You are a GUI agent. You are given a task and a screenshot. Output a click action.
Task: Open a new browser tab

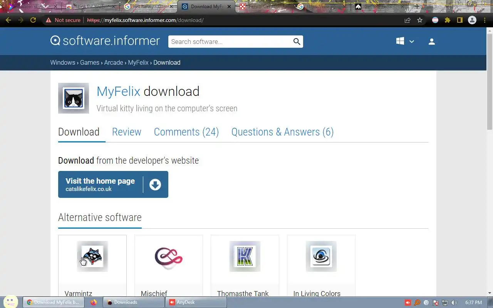[x=416, y=7]
